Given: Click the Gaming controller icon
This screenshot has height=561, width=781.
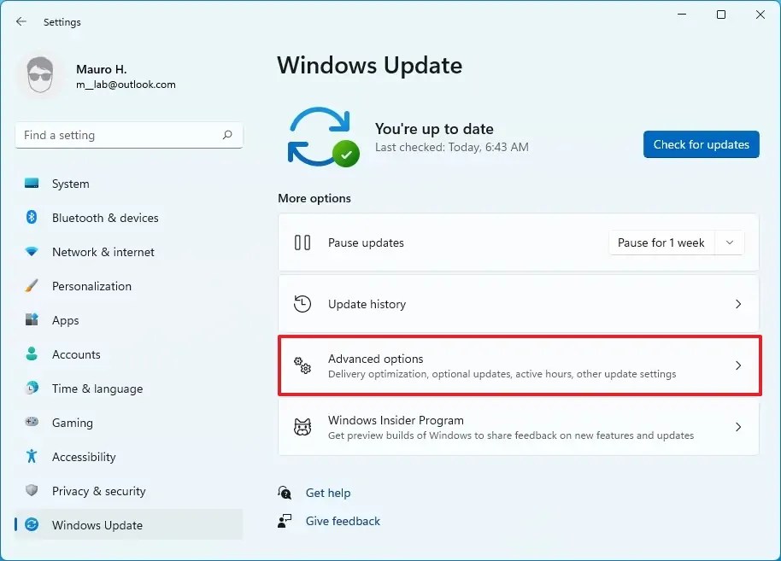Looking at the screenshot, I should pyautogui.click(x=32, y=422).
